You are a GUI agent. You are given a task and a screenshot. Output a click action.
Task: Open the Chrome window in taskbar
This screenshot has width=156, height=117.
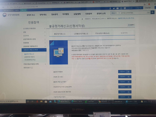pos(104,102)
